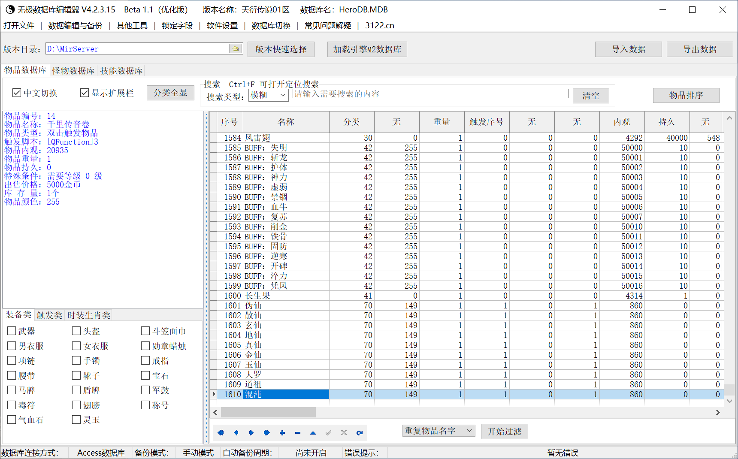Enable the 斗笠面巾 filter
Image resolution: width=738 pixels, height=459 pixels.
pos(145,331)
